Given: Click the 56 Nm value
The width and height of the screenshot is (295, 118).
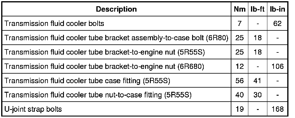Looking at the screenshot, I should click(x=239, y=81).
